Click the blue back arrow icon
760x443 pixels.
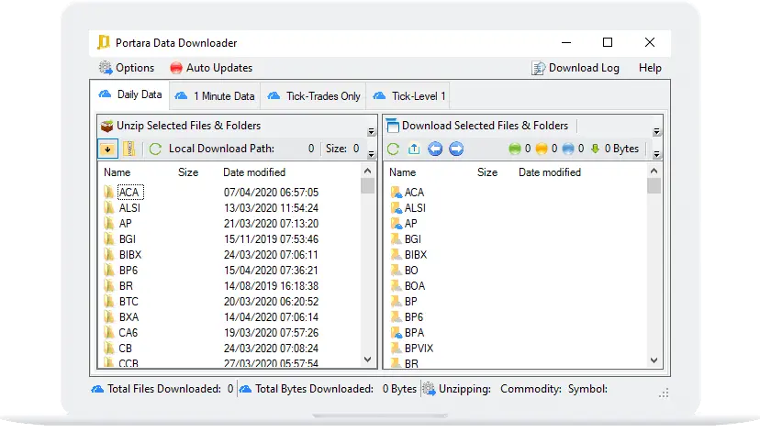coord(435,149)
